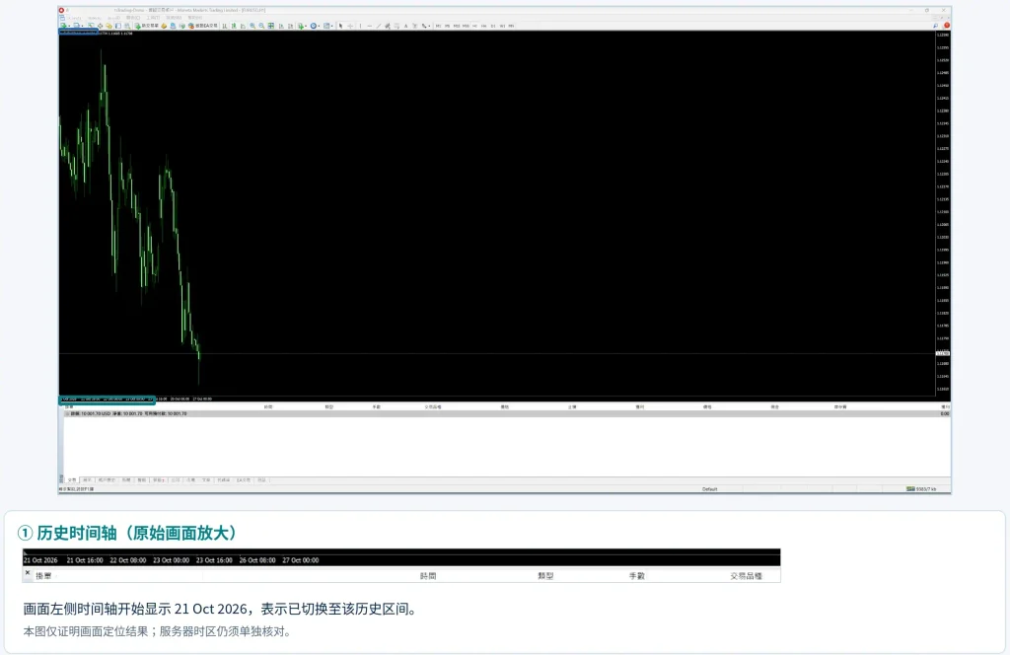Image resolution: width=1010 pixels, height=655 pixels.
Task: Select the Fibonacci retracement tool
Action: 397,26
